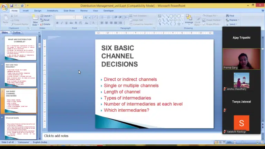Toggle underline formatting
Viewport: 265px width, 149px height.
click(66, 23)
